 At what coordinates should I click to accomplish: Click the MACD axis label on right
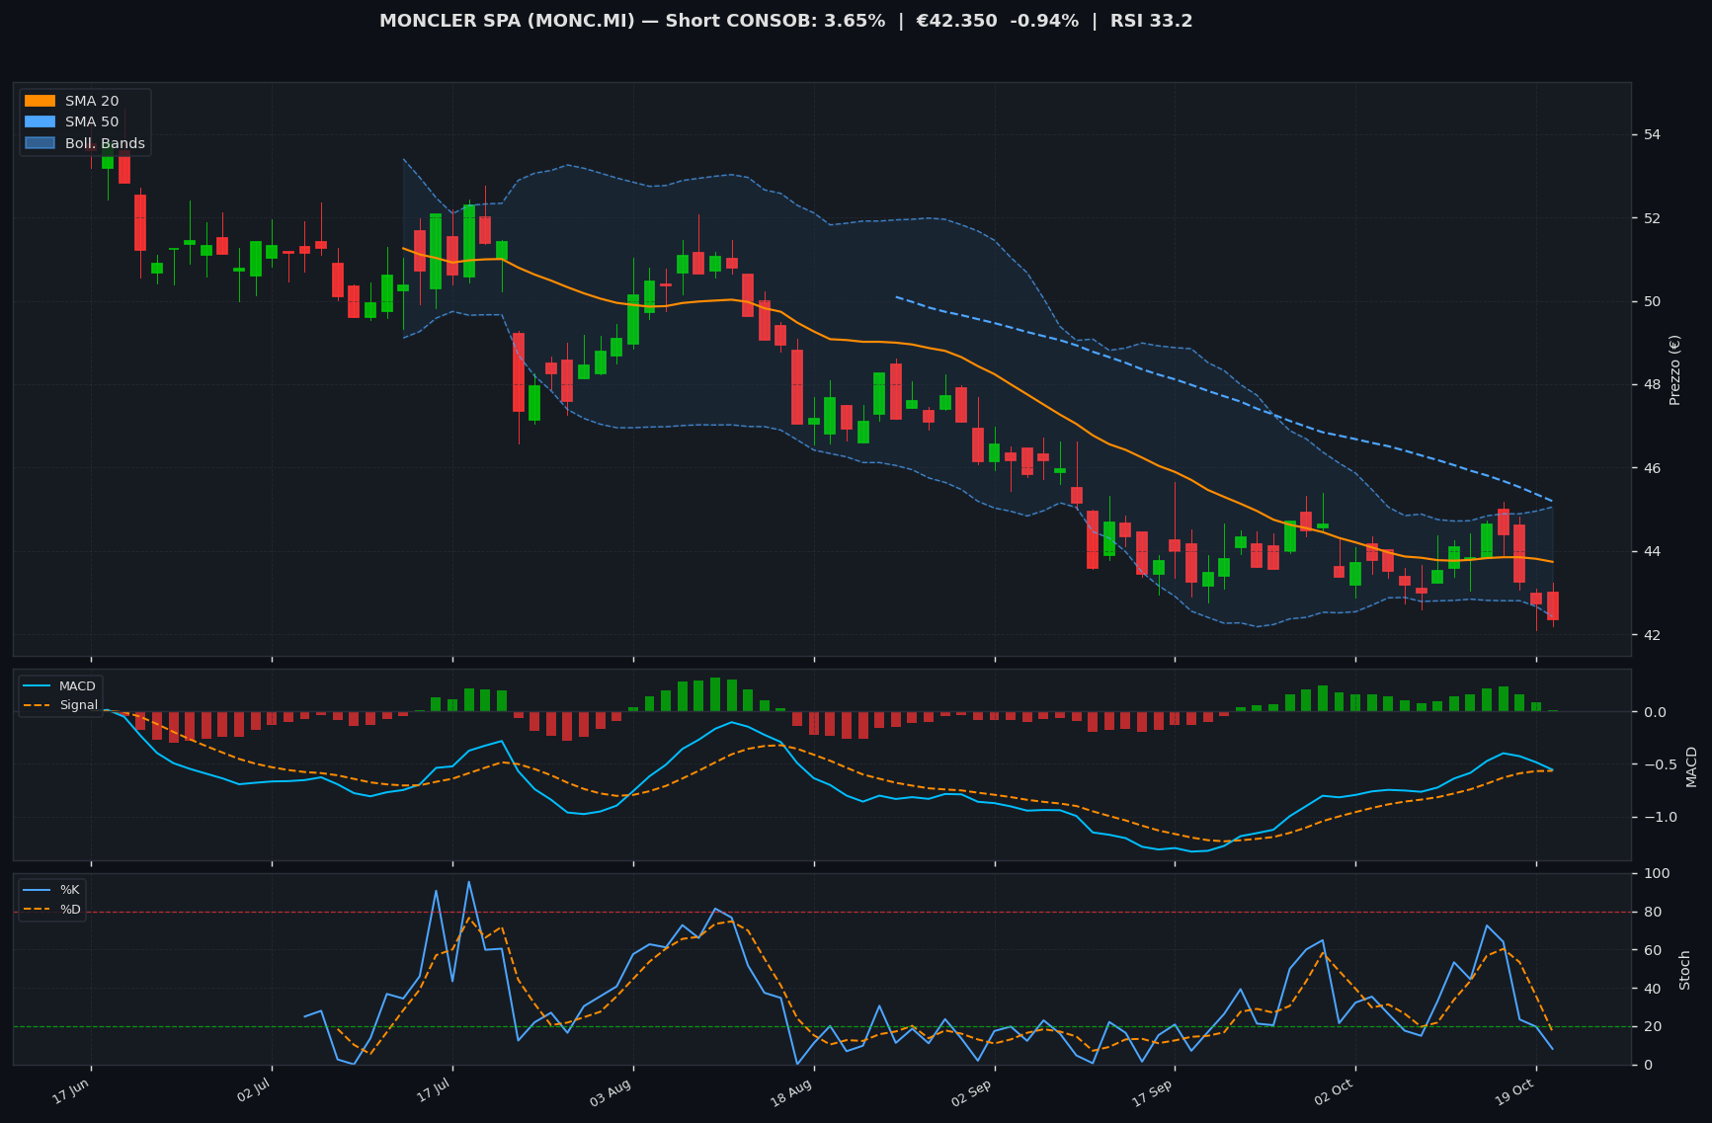coord(1690,766)
